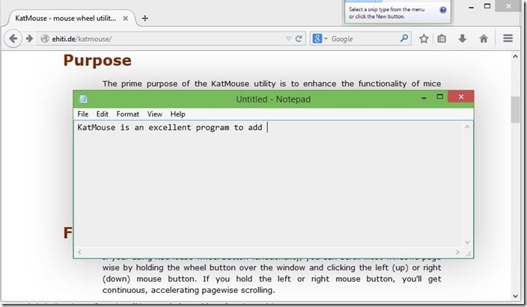Screen dimensions: 527x307
Task: Go back using Firefox back arrow
Action: pyautogui.click(x=13, y=39)
